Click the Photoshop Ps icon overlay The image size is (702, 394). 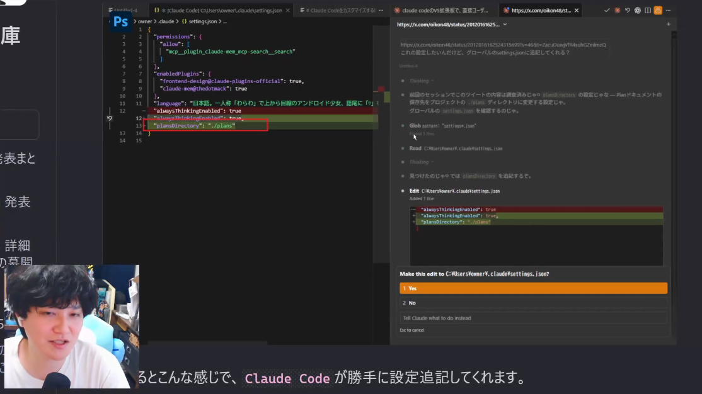121,21
